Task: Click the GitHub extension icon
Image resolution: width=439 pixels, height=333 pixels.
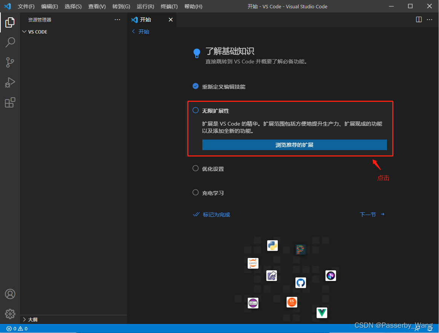Action: (x=300, y=282)
